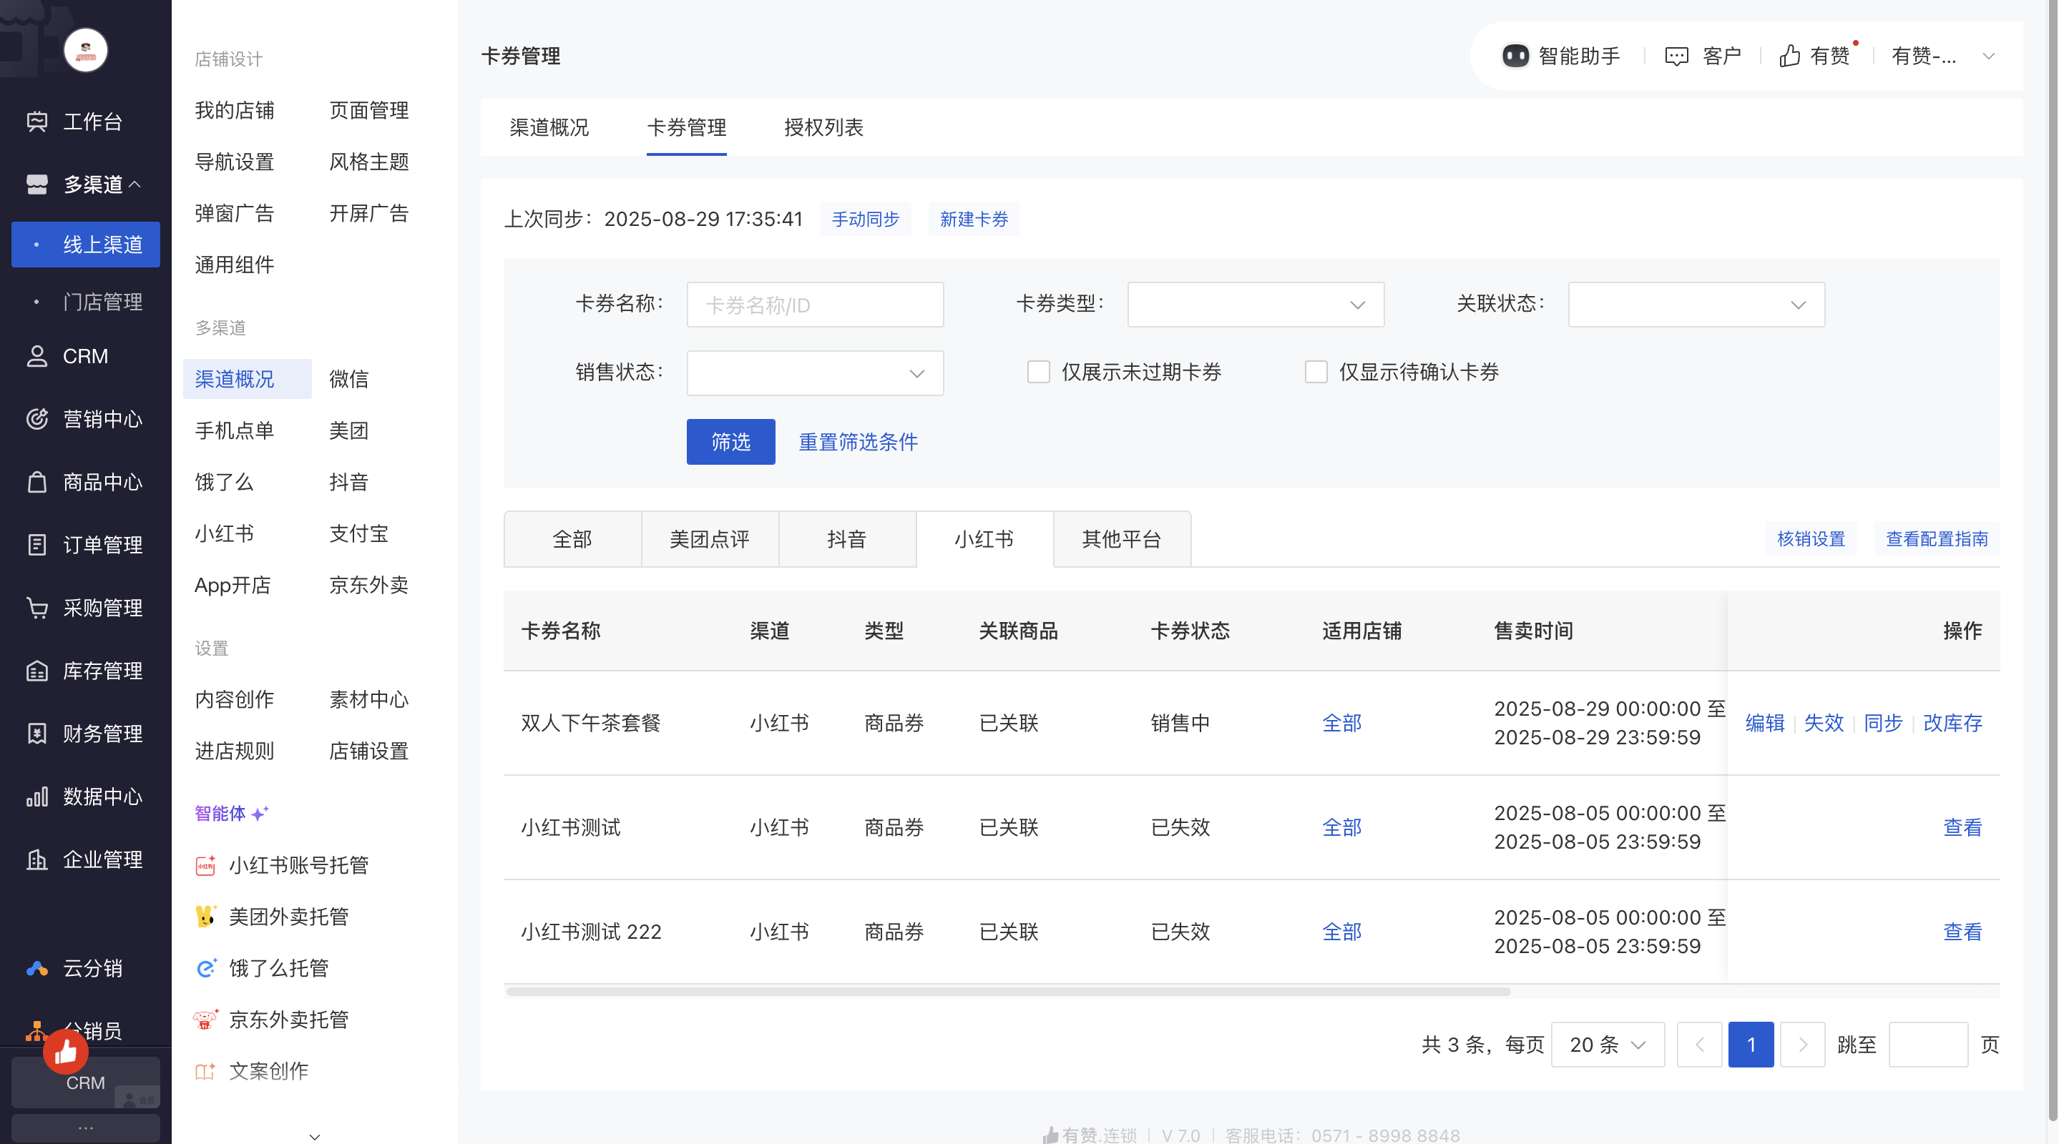This screenshot has height=1144, width=2059.
Task: Open the 关联状态 dropdown
Action: point(1696,305)
